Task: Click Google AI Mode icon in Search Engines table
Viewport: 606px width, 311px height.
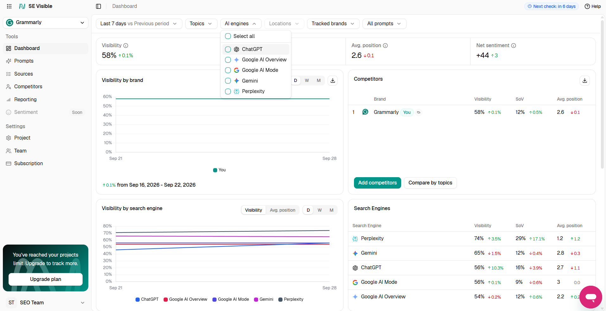Action: (x=355, y=283)
